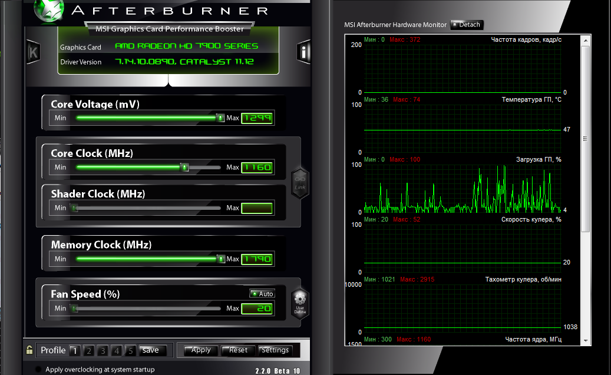This screenshot has height=375, width=611.
Task: Click the Core Clock value field 1160
Action: pos(257,168)
